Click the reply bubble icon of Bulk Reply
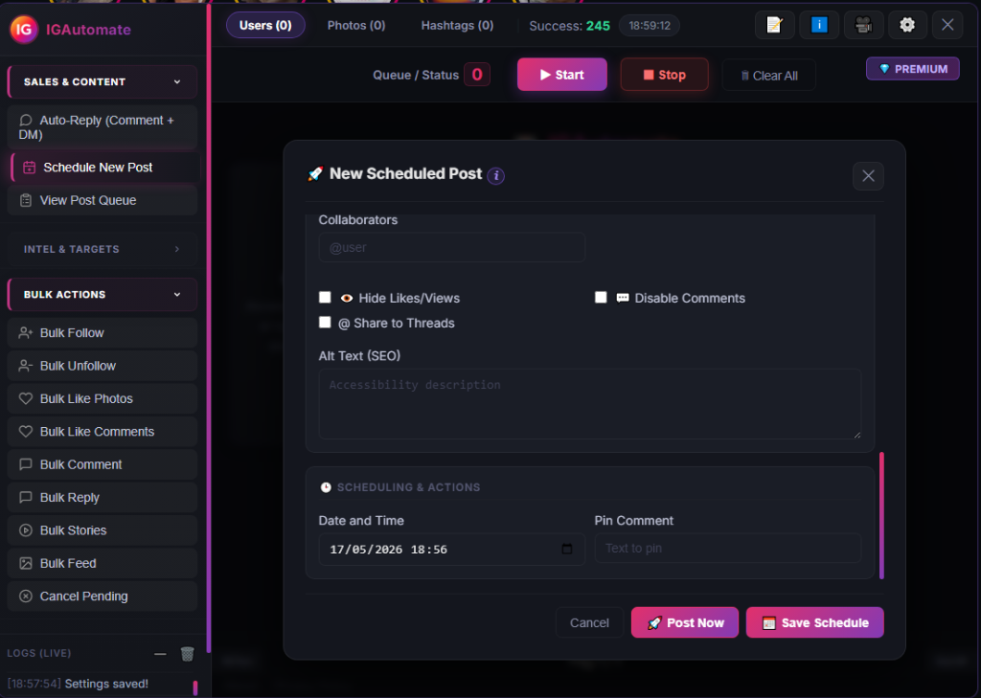981x698 pixels. [26, 497]
